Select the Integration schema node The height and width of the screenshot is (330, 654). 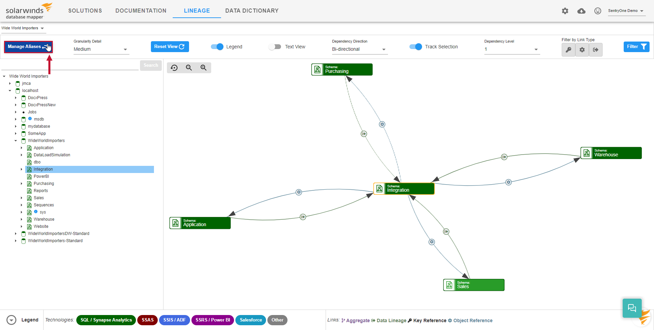404,189
